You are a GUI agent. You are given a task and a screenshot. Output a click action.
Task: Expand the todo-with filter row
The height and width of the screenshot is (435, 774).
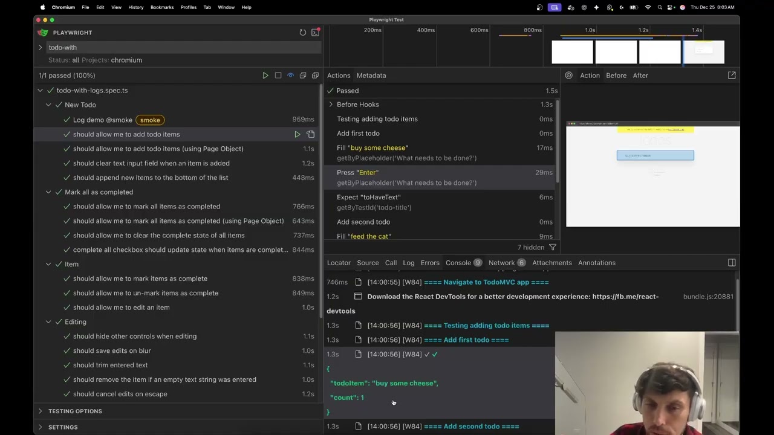point(40,47)
